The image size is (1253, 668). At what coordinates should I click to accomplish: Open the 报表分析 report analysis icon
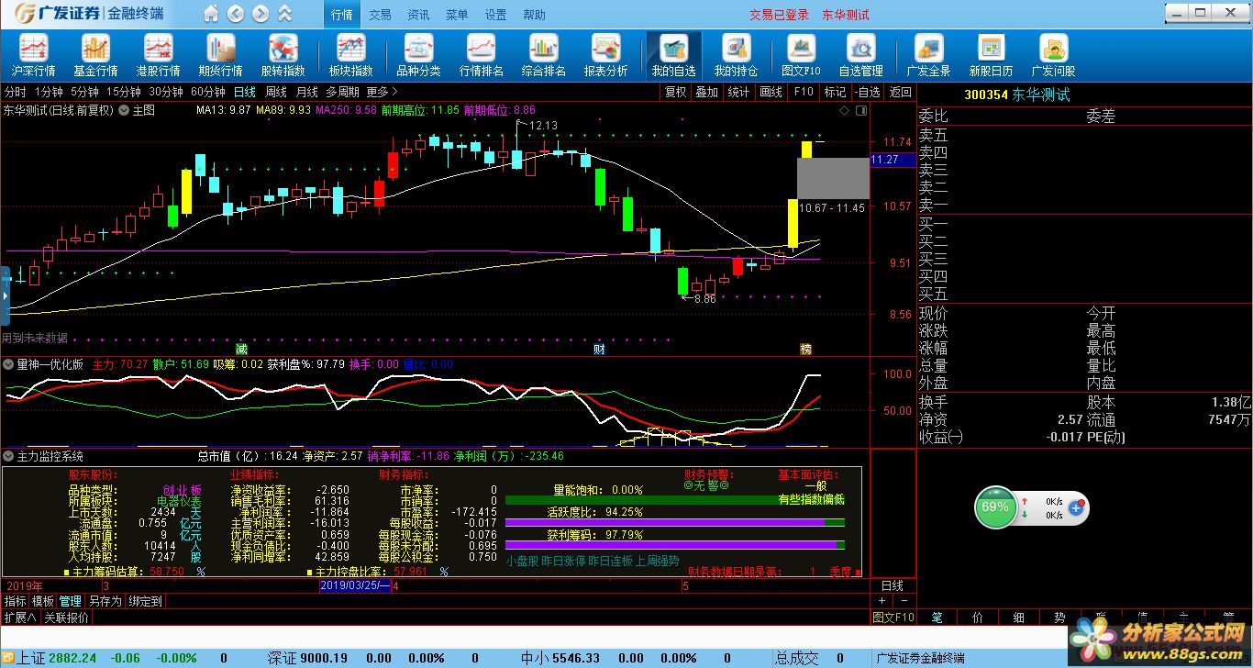(x=605, y=55)
